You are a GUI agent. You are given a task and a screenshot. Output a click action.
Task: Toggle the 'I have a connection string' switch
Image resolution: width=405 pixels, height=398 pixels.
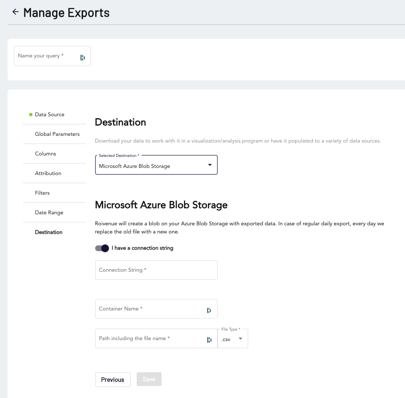pos(102,248)
